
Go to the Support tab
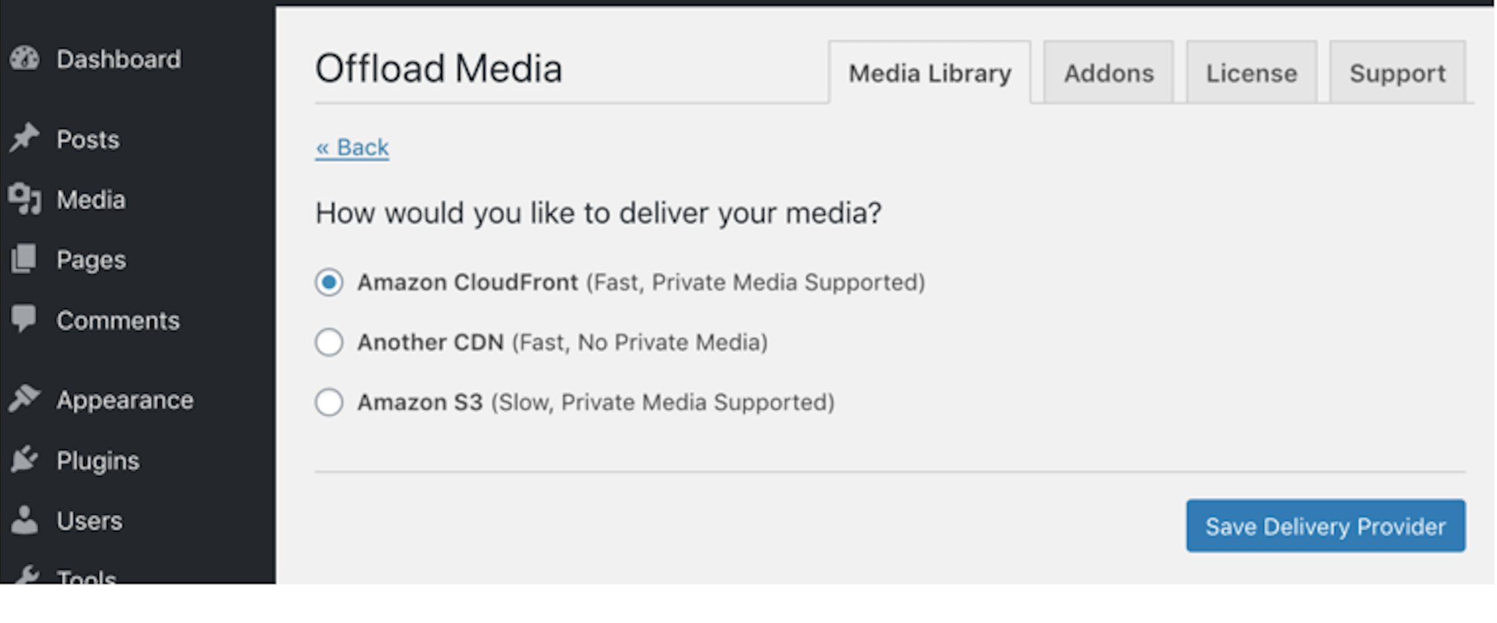click(x=1397, y=73)
